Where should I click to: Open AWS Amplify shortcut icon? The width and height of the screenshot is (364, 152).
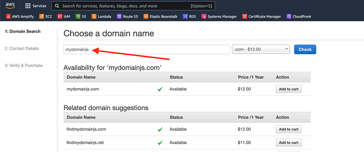click(x=9, y=16)
